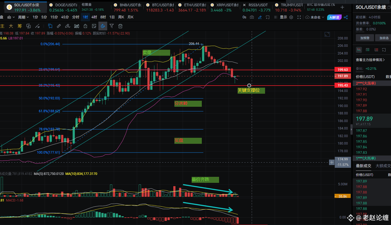
Task: Select the 45分 timeframe
Action: [x=65, y=17]
